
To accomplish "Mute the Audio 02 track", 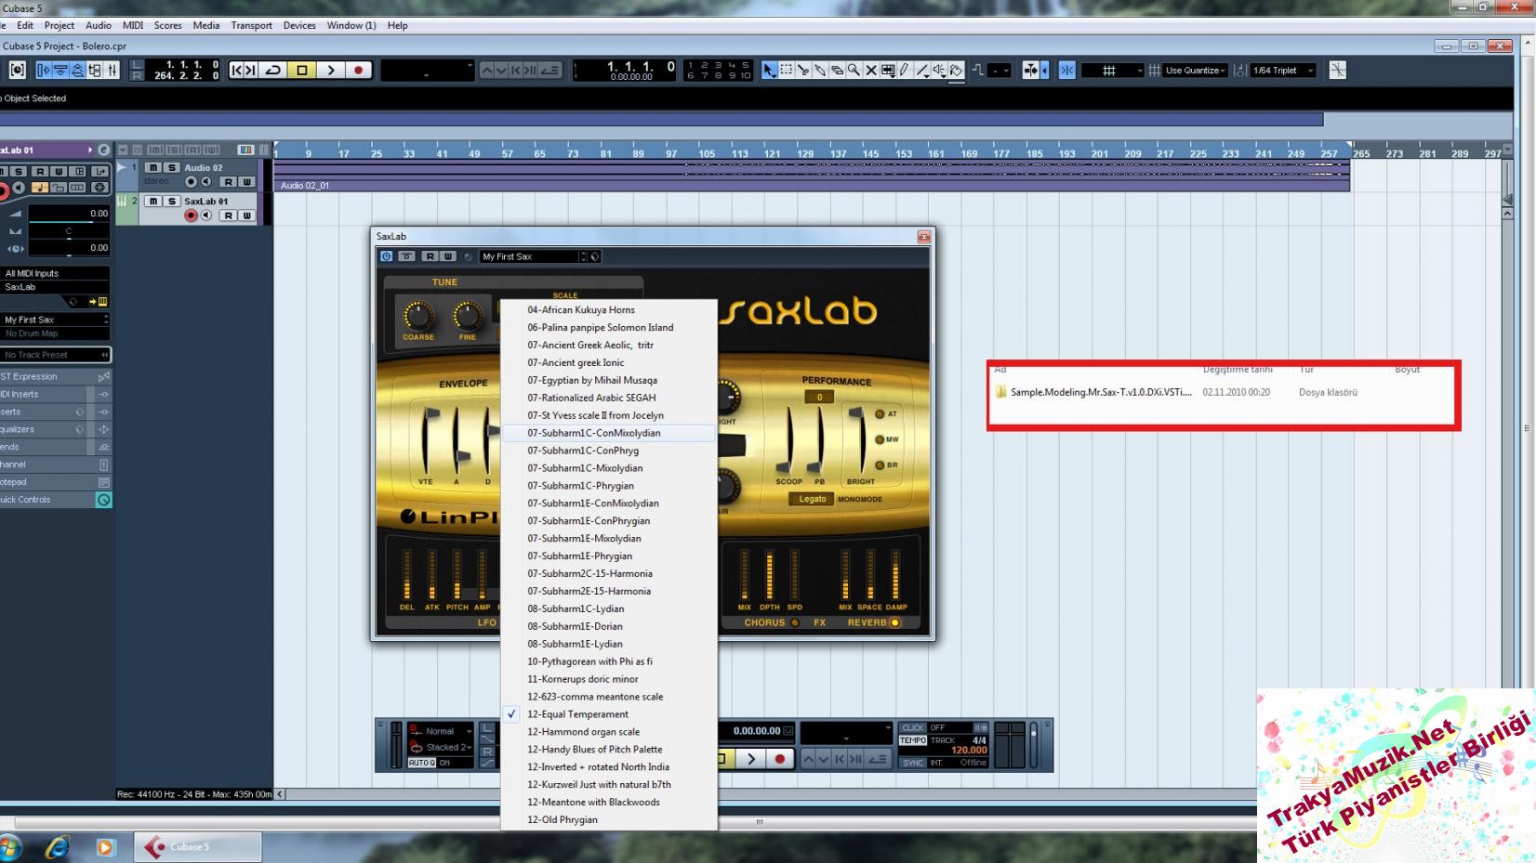I will coord(153,168).
